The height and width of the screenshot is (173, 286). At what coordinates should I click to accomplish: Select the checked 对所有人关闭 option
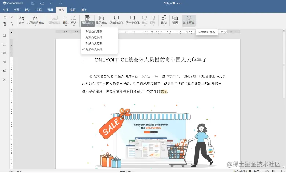pyautogui.click(x=99, y=49)
